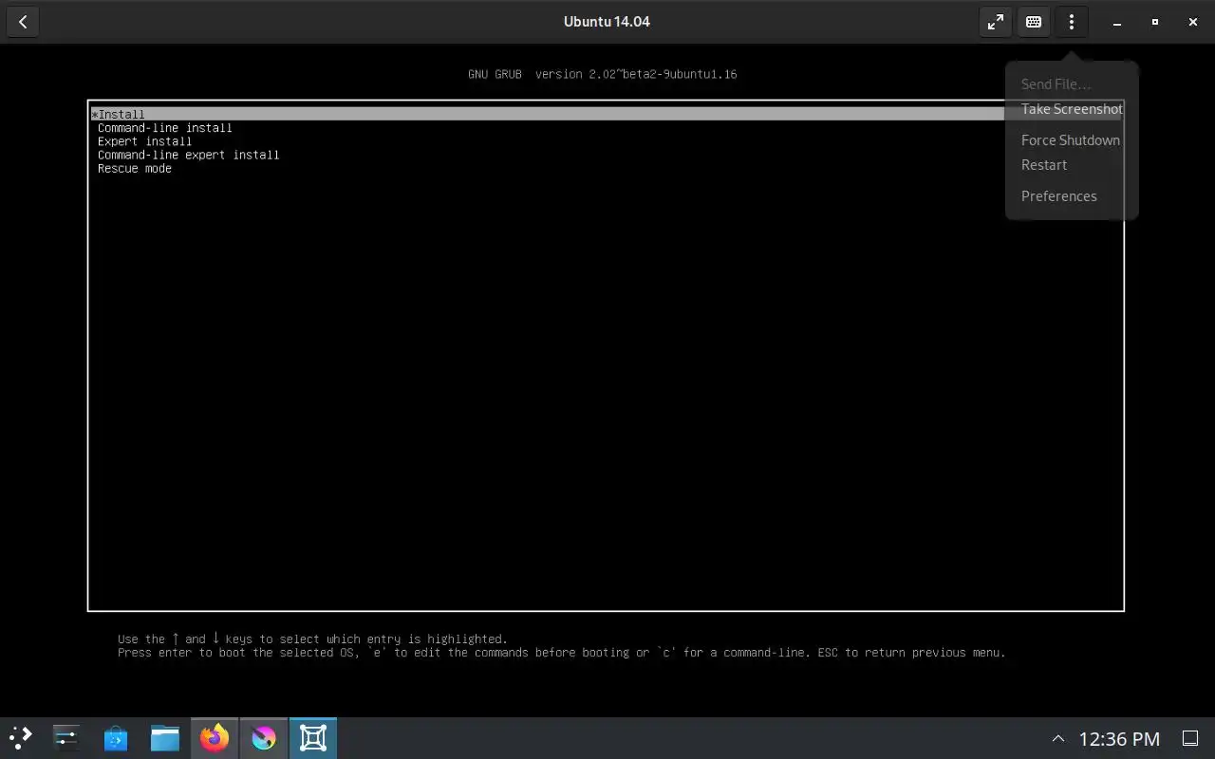Enter fullscreen mode for the VM
1215x759 pixels.
pyautogui.click(x=996, y=22)
